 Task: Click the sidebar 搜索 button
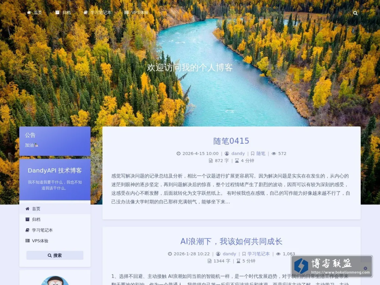(x=55, y=255)
